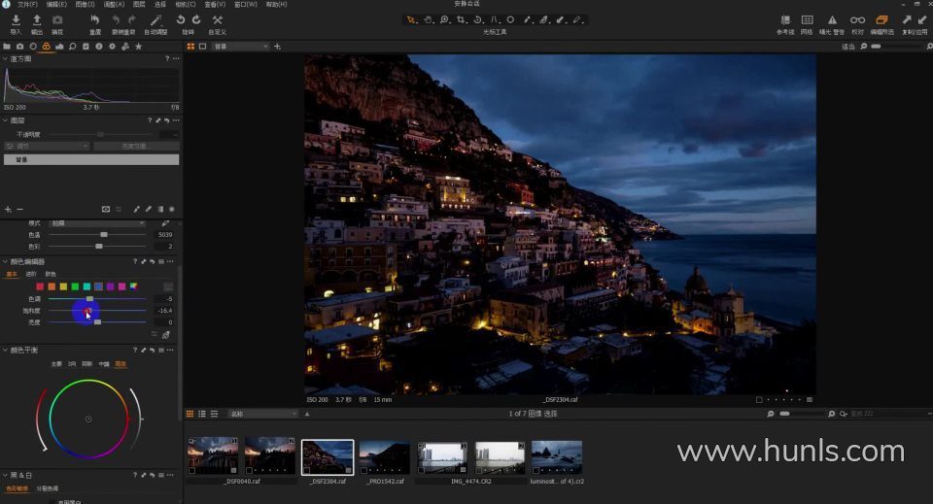The height and width of the screenshot is (504, 933).
Task: Add a new layer with plus icon
Action: pyautogui.click(x=8, y=209)
